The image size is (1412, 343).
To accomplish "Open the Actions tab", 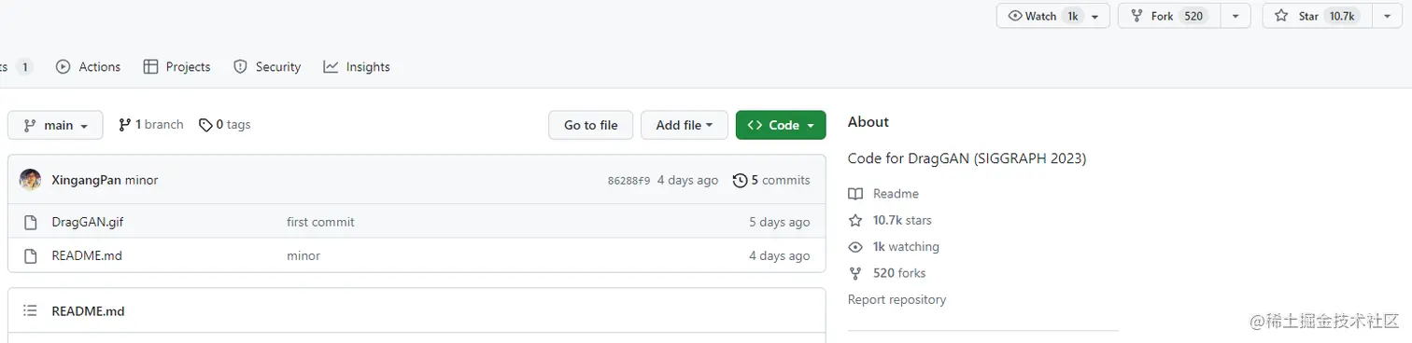I will (x=89, y=67).
